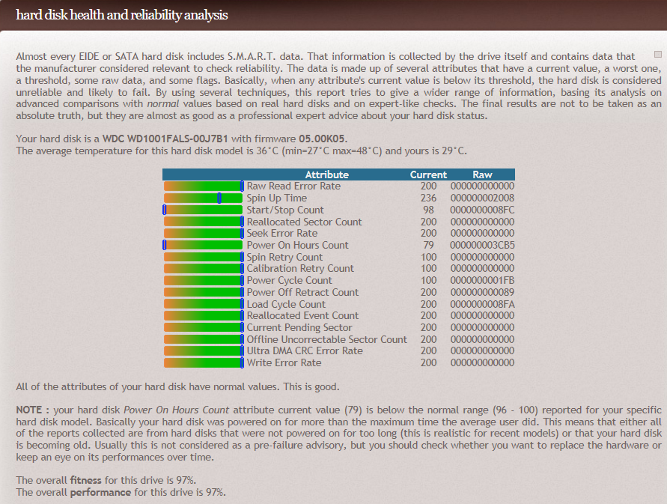Click the Power Cycle Count attribute name

click(x=289, y=281)
